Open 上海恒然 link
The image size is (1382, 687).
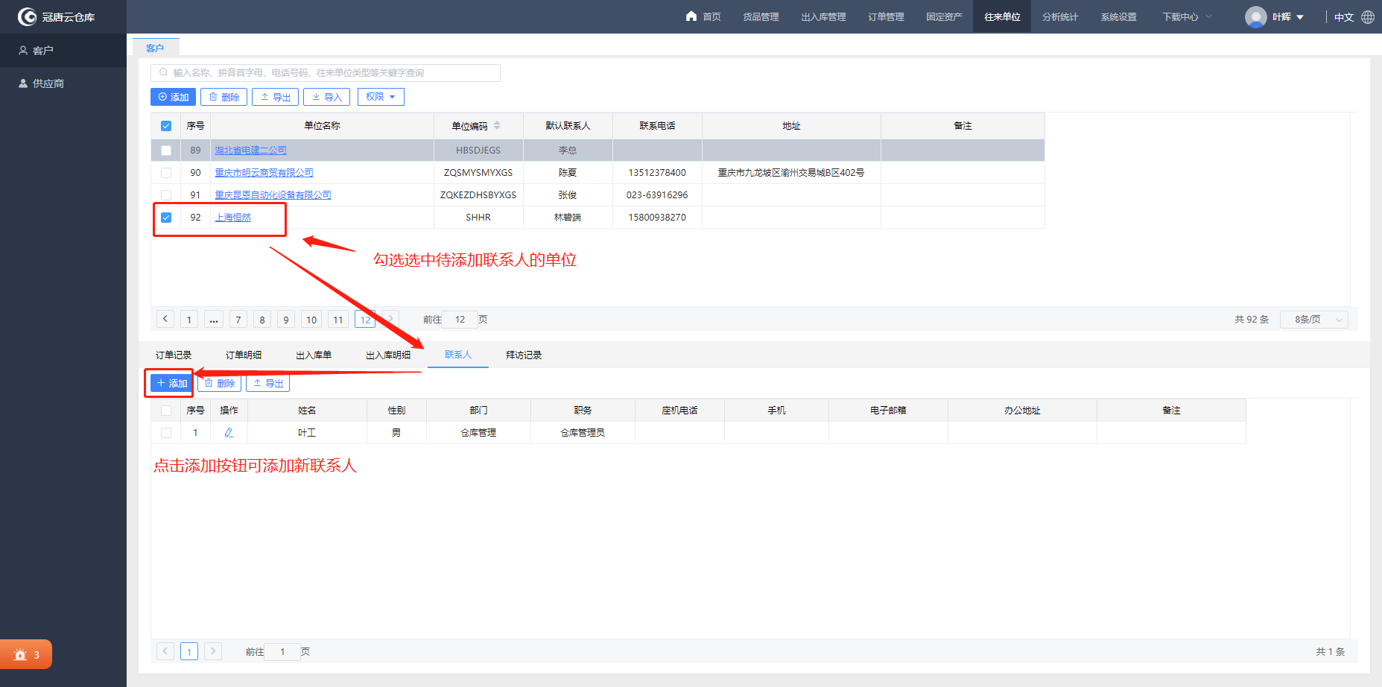[232, 218]
